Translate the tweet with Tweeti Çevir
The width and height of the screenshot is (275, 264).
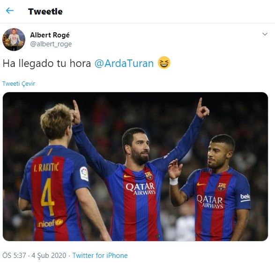19,84
